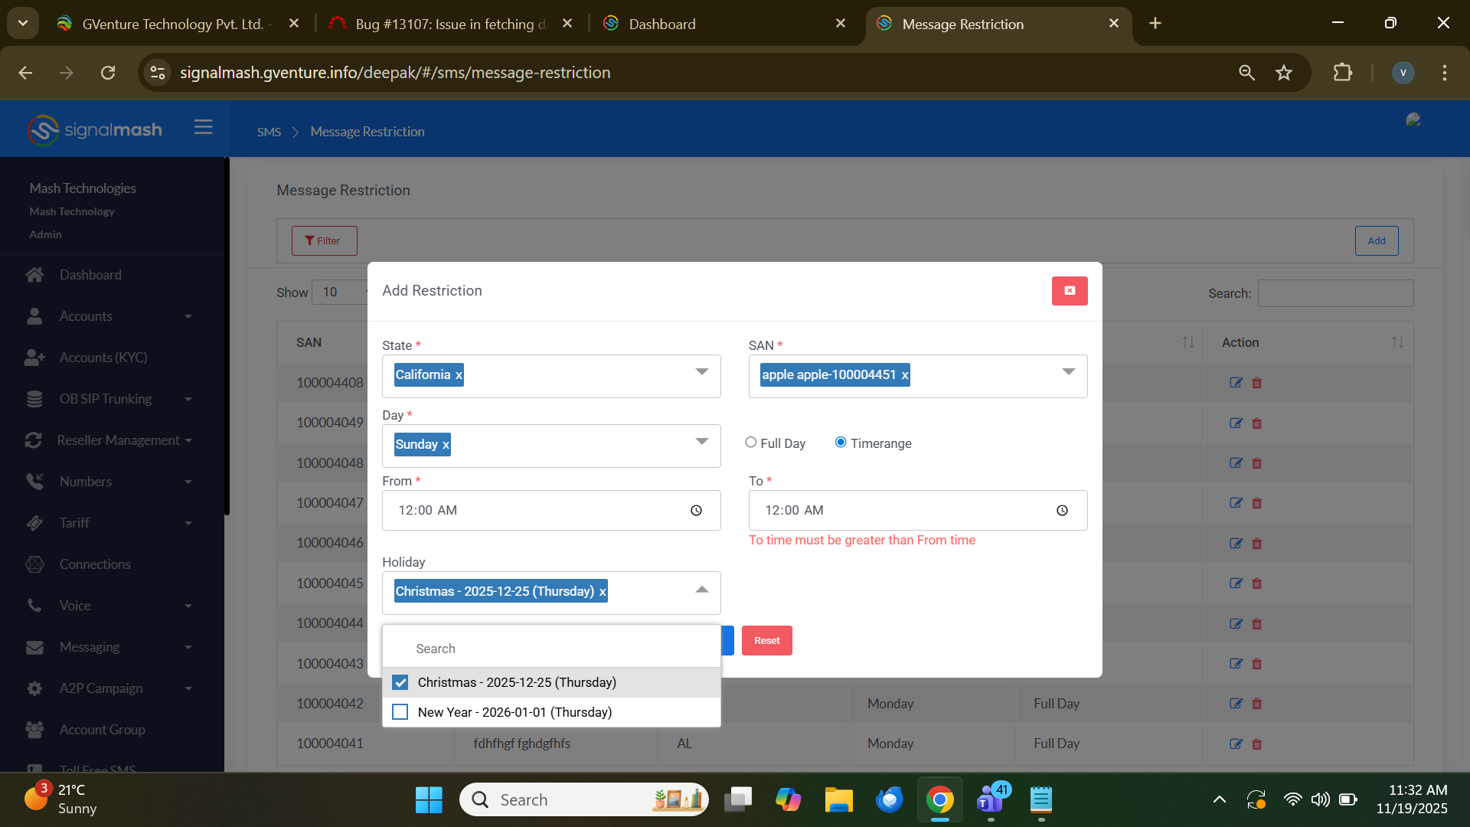Viewport: 1470px width, 827px height.
Task: Remove the Sunday day tag
Action: pos(446,445)
